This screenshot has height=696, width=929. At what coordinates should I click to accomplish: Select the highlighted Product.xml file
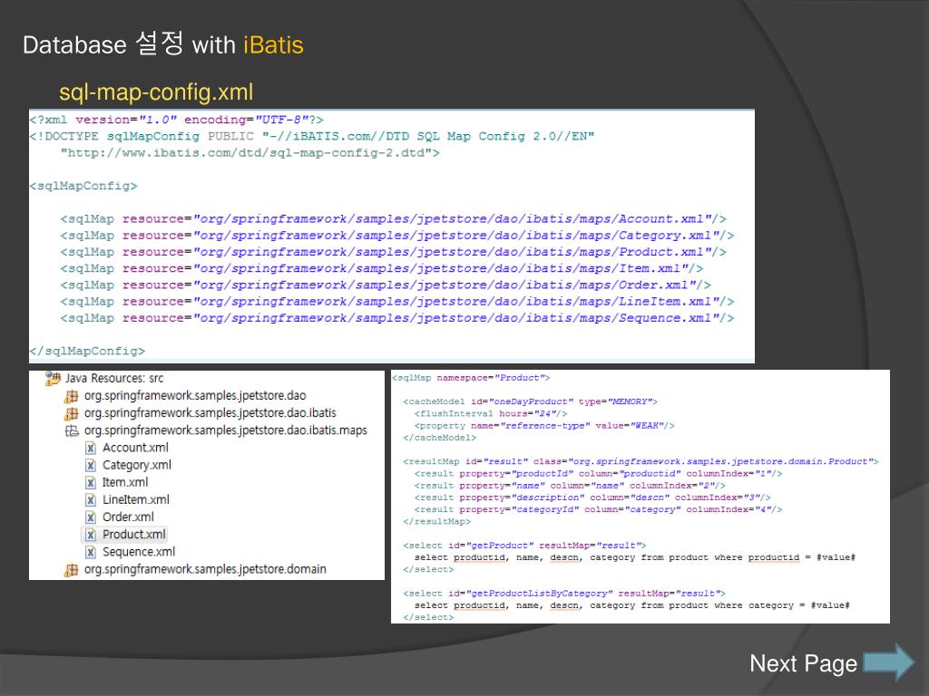[x=134, y=535]
